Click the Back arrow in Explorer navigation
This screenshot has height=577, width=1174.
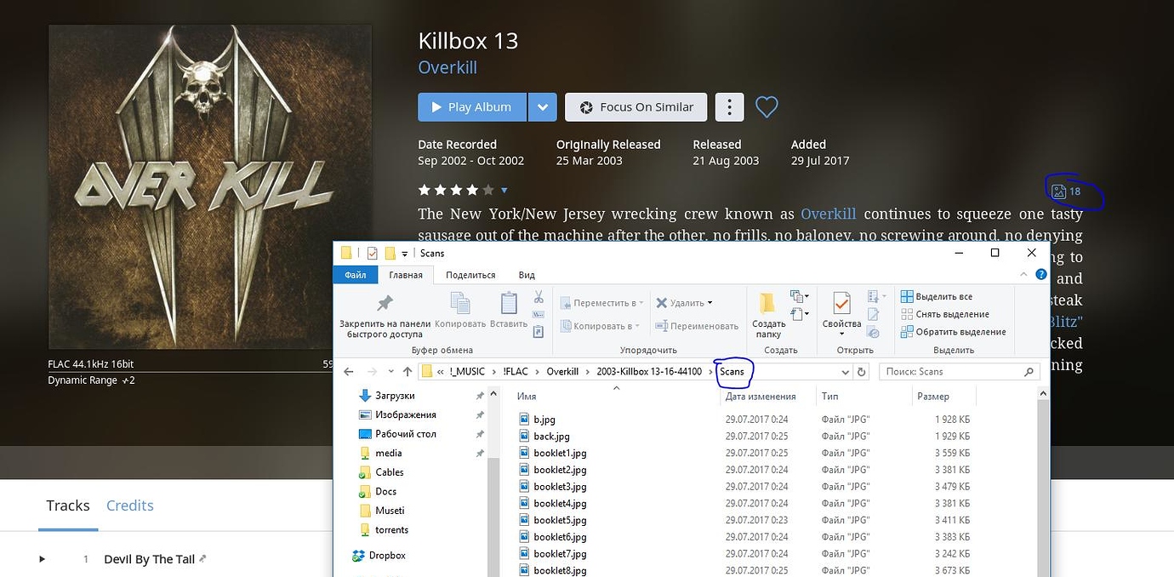[x=348, y=372]
